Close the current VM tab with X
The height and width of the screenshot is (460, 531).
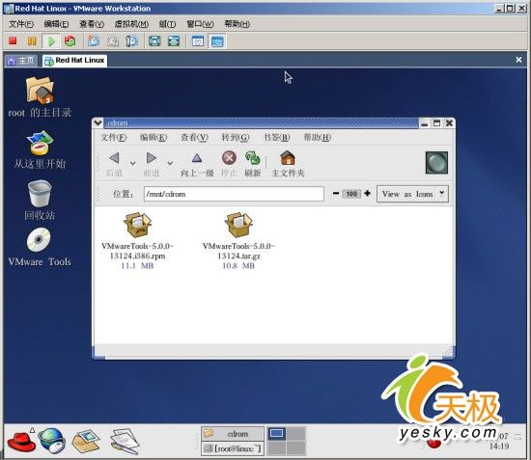coord(518,60)
